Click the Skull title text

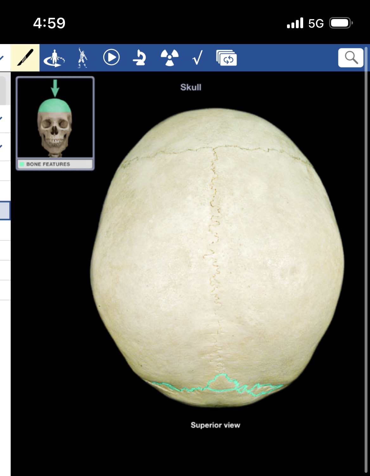(191, 87)
